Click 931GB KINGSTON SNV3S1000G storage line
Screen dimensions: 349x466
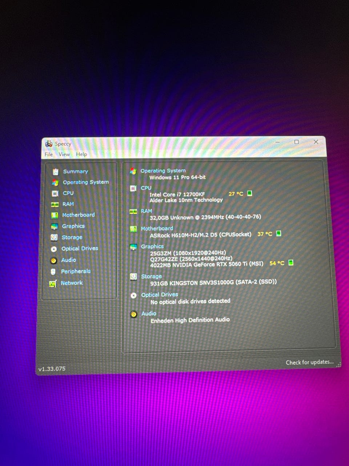(x=213, y=282)
